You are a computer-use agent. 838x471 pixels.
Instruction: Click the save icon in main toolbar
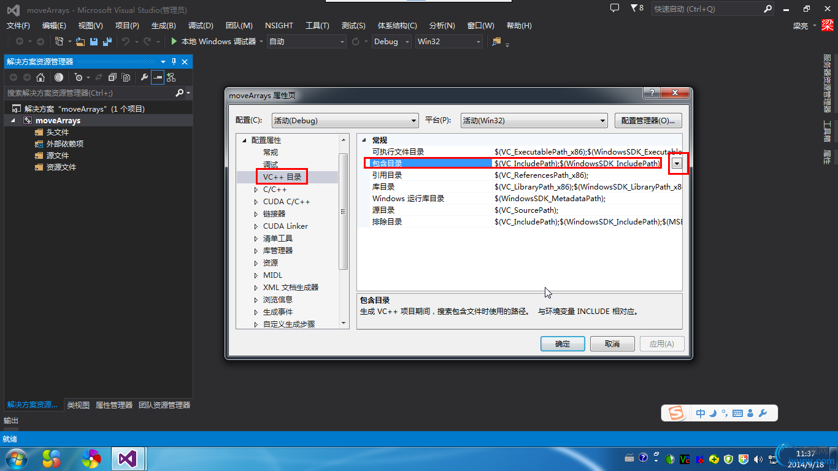[x=94, y=42]
